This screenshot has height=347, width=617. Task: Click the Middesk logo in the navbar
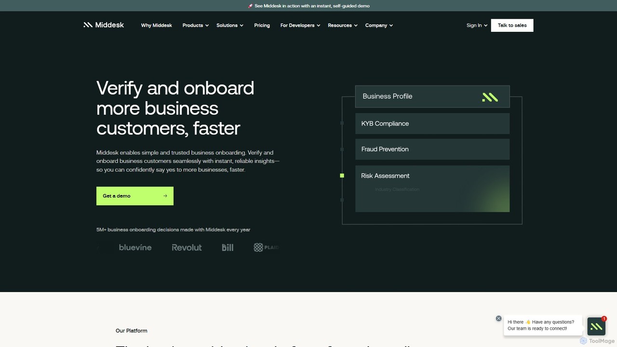[x=104, y=25]
